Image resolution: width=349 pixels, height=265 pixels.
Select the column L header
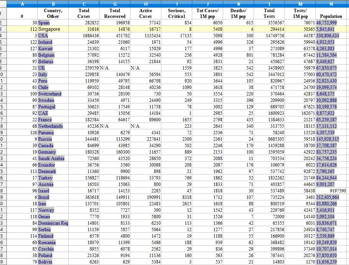[x=269, y=4]
